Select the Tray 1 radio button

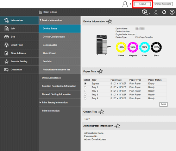[85, 87]
